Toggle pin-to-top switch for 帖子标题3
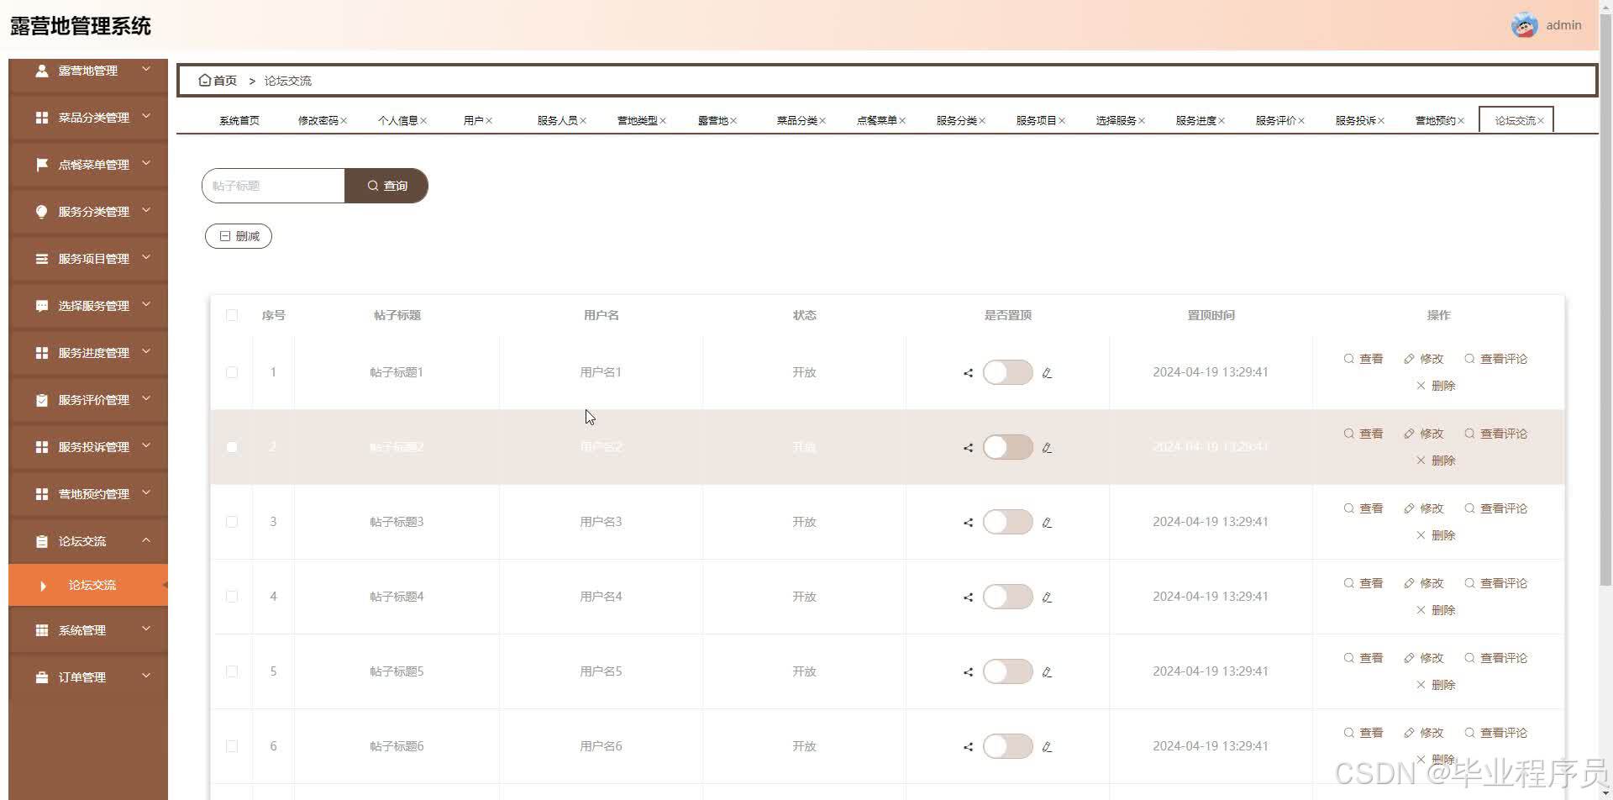This screenshot has width=1613, height=800. (1007, 522)
